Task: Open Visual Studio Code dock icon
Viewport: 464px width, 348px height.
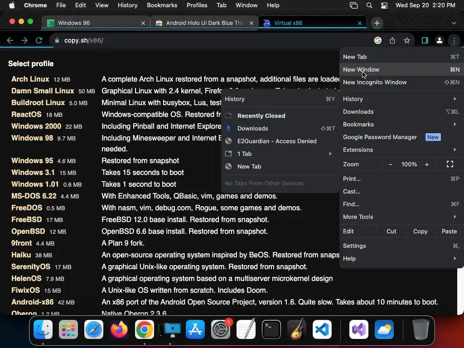Action: 322,329
